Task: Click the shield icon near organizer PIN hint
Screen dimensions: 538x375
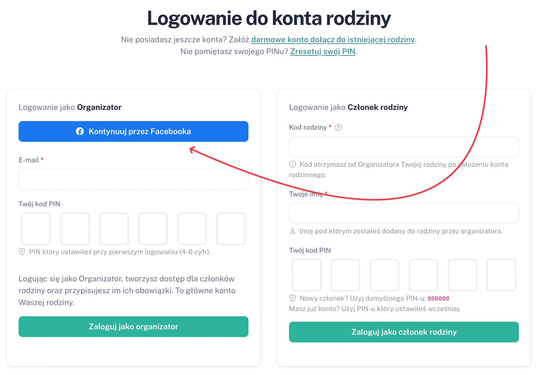Action: pos(22,252)
